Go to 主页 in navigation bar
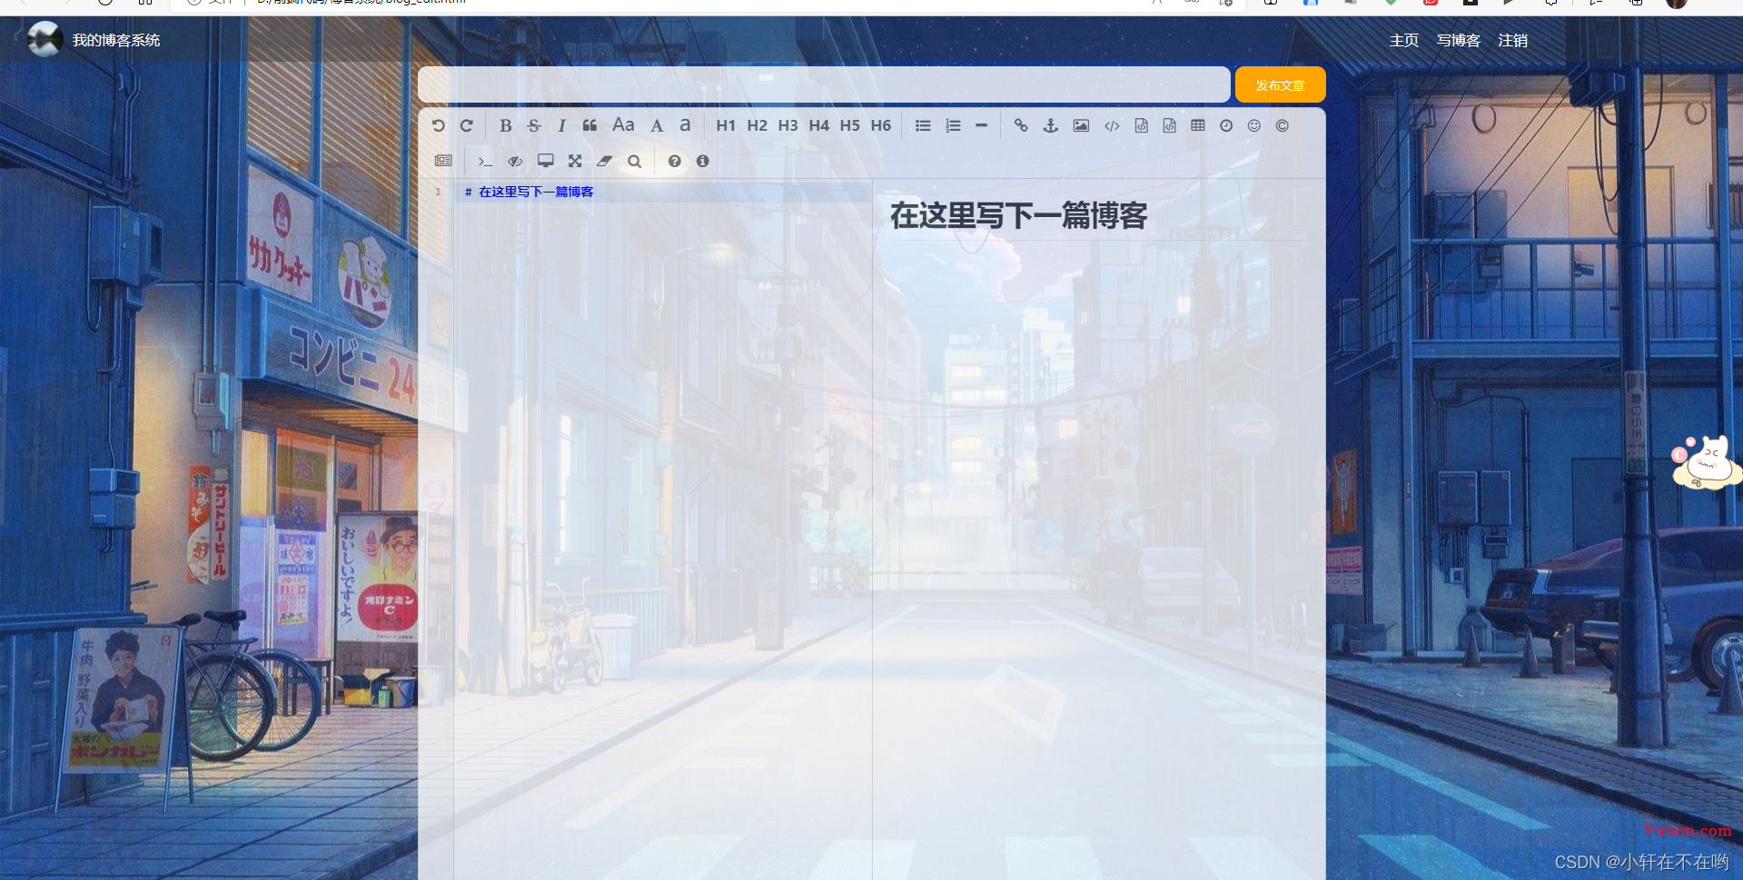This screenshot has width=1743, height=880. click(x=1404, y=40)
